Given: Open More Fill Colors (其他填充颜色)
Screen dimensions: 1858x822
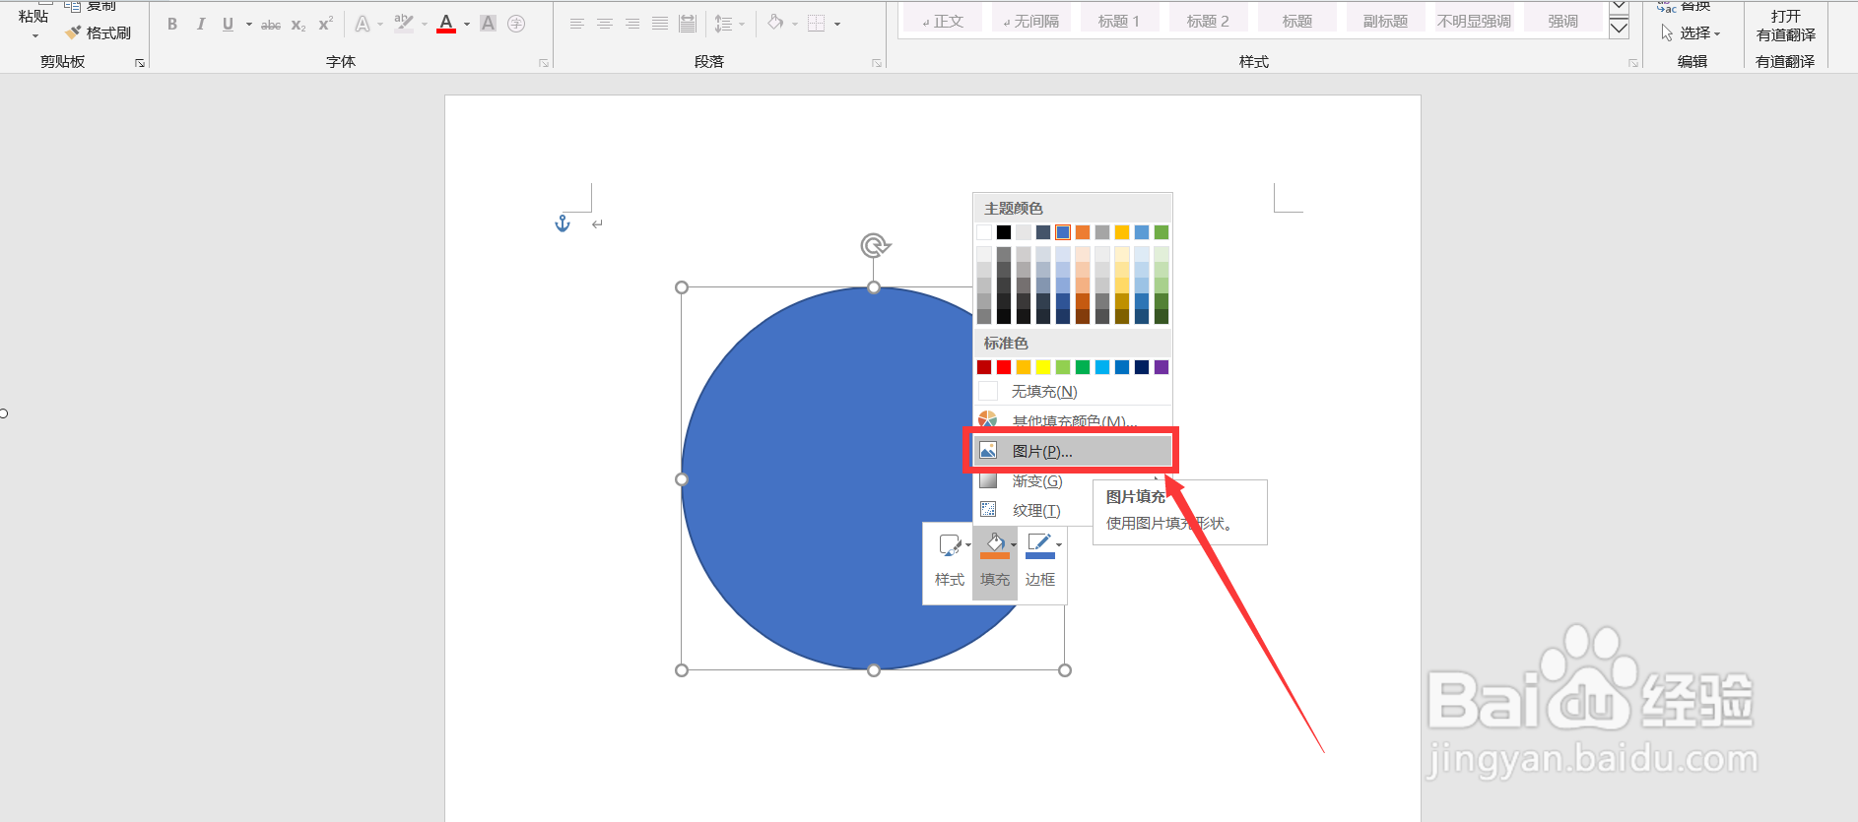Looking at the screenshot, I should point(1074,420).
